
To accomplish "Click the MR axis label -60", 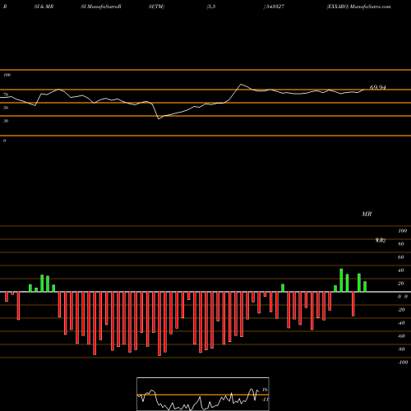I will (x=401, y=336).
